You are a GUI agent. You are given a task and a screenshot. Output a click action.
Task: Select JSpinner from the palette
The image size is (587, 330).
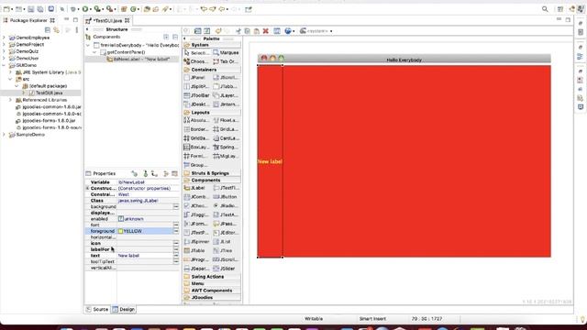click(197, 242)
